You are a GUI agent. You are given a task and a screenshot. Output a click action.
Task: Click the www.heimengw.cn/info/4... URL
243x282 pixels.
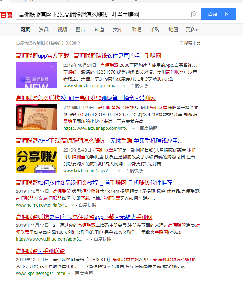[42, 205]
